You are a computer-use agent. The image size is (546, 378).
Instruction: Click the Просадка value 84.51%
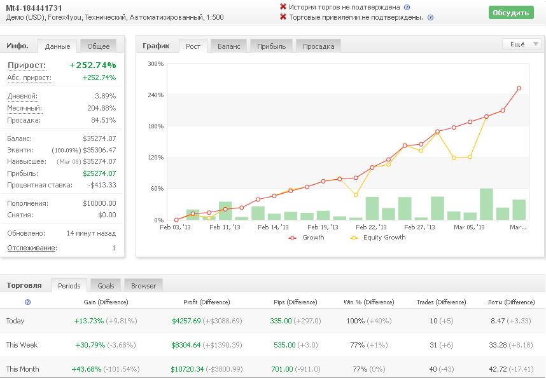click(x=103, y=120)
